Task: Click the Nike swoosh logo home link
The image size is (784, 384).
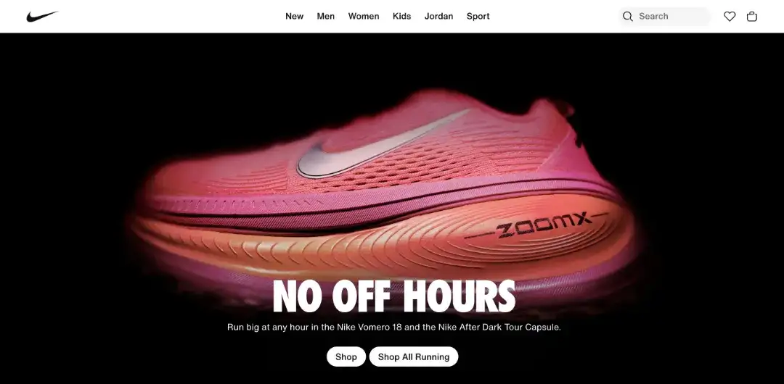Action: (x=43, y=17)
